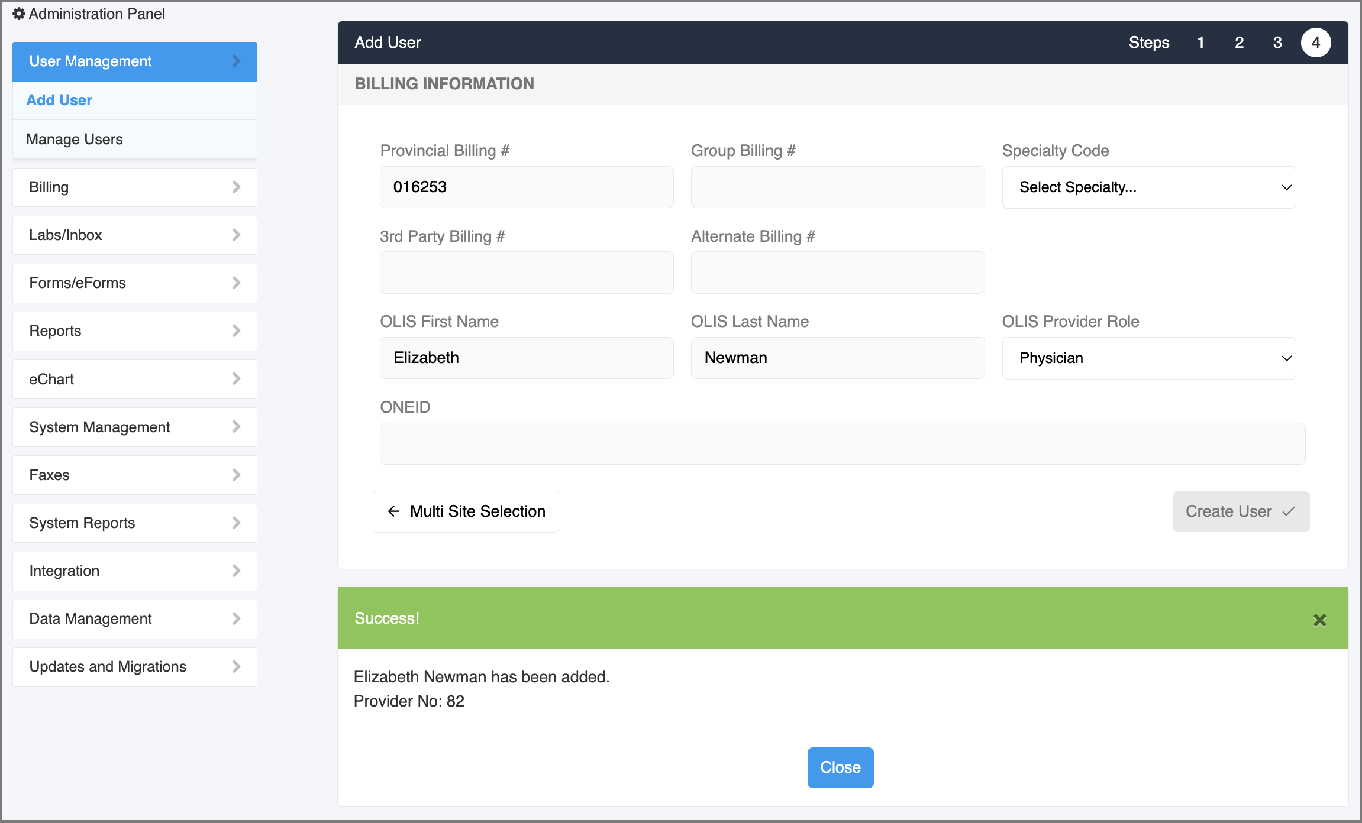The width and height of the screenshot is (1362, 823).
Task: Select the Add User submenu link
Action: coord(59,100)
